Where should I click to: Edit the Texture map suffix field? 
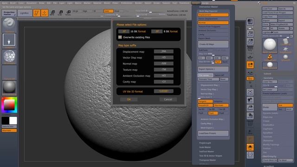pos(164,70)
